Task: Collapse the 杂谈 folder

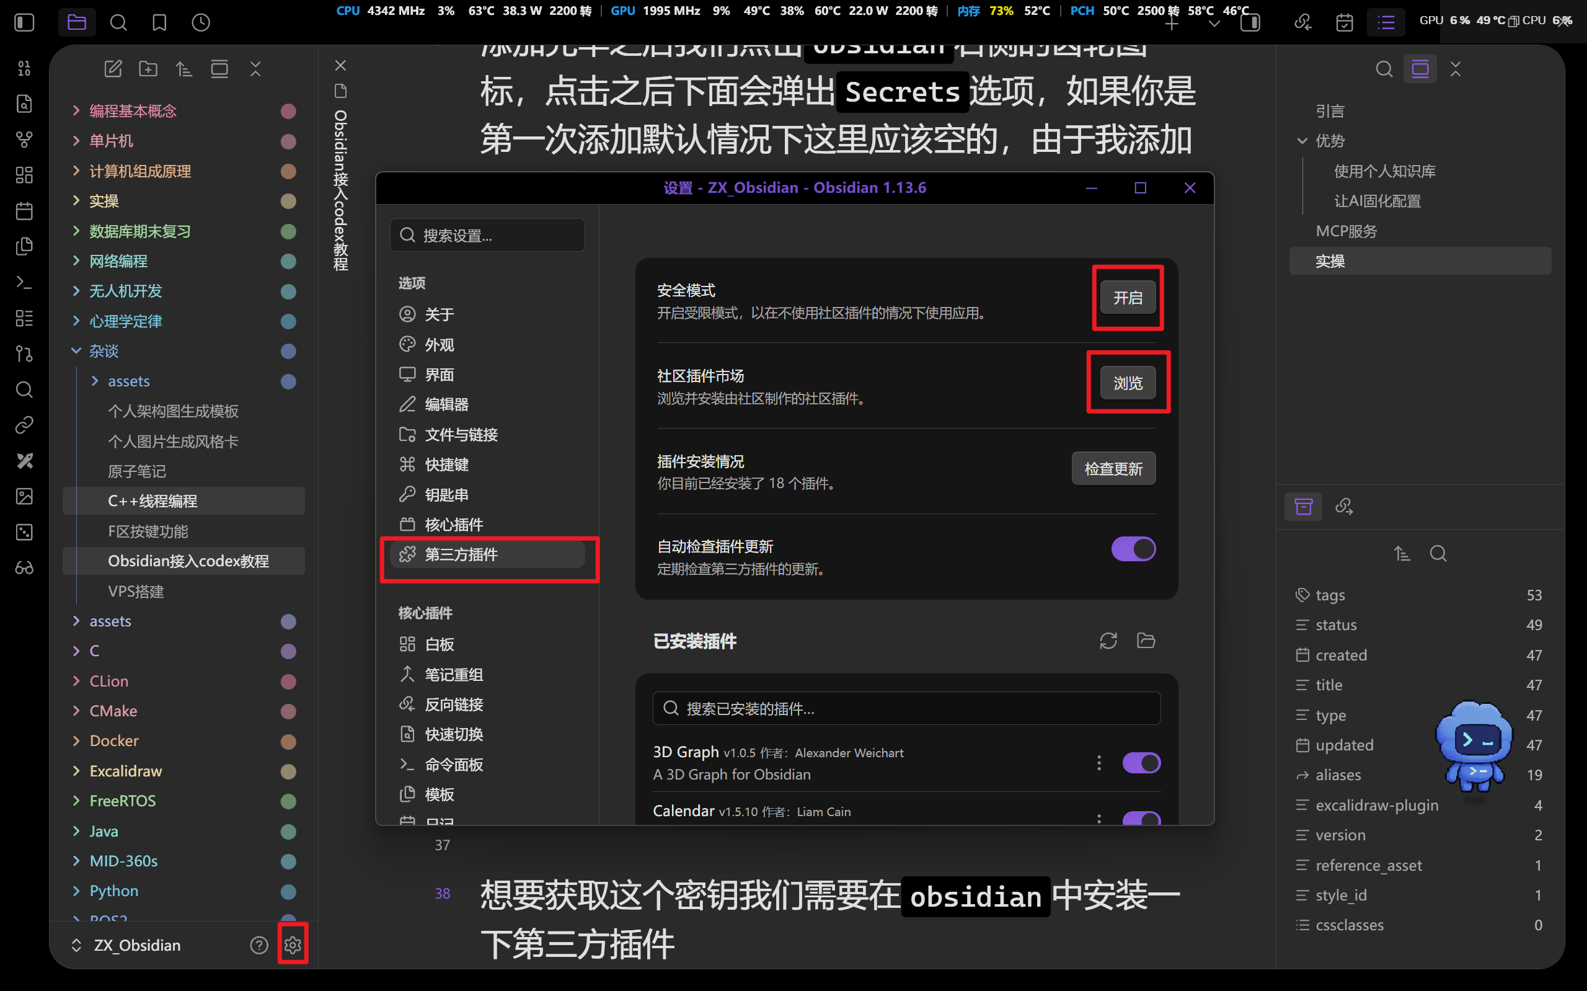Action: 76,350
